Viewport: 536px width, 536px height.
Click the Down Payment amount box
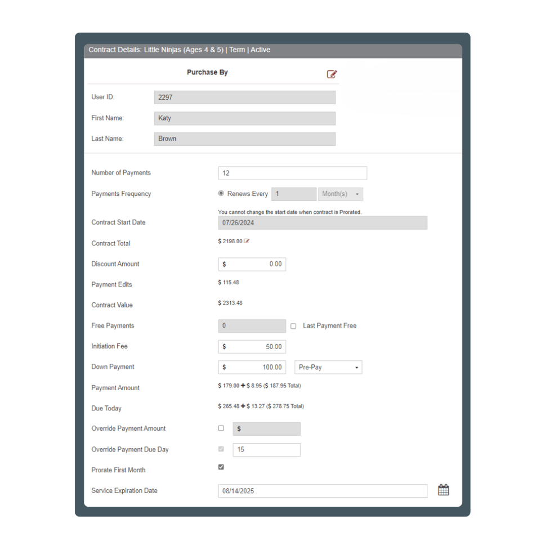click(252, 367)
